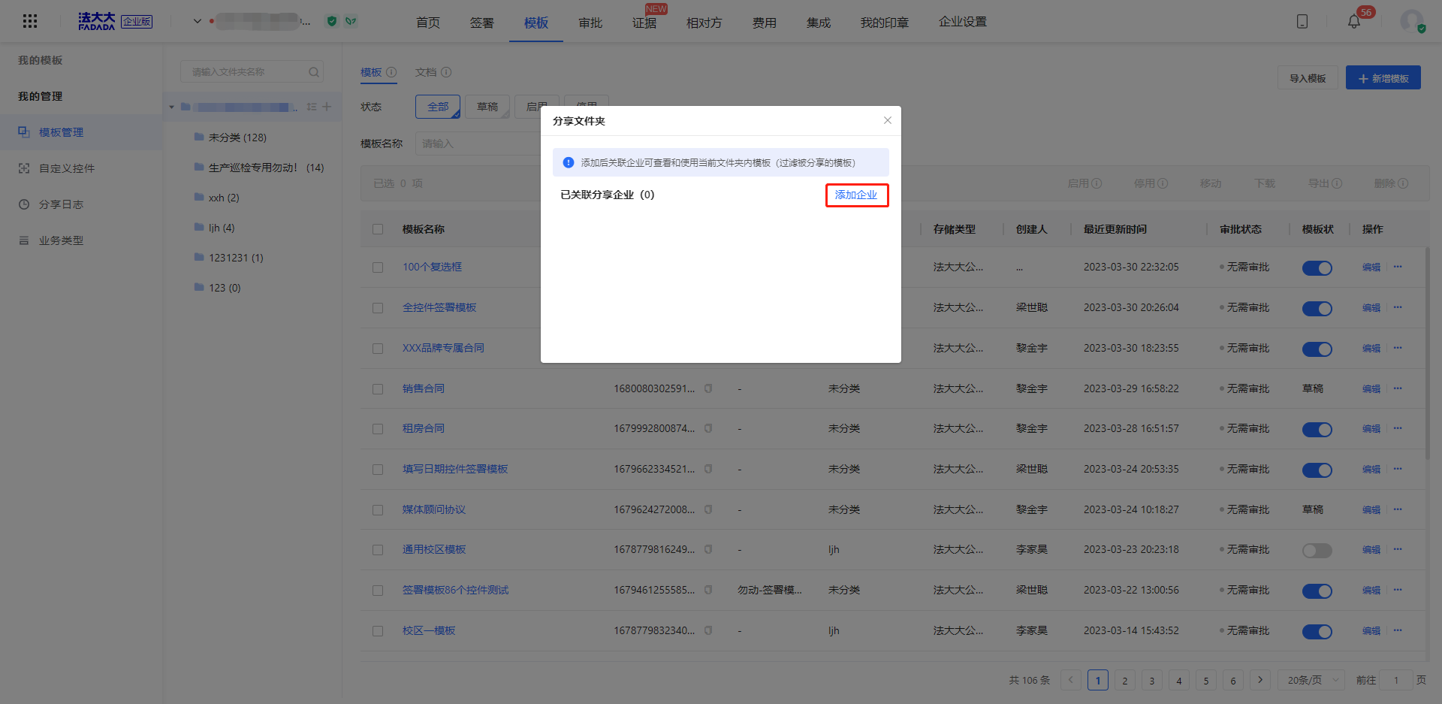
Task: Close the 分享文件夹 dialog
Action: click(x=888, y=120)
